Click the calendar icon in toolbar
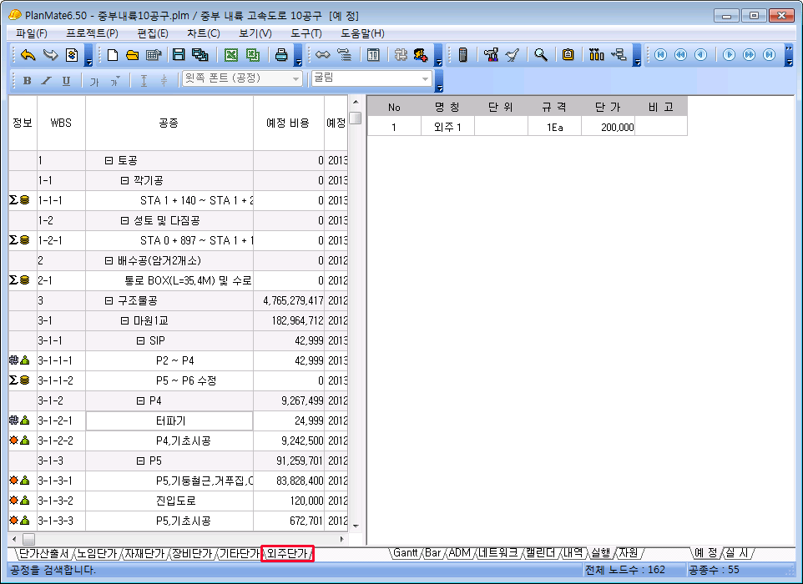Screen dimensions: 803x584 click(373, 55)
